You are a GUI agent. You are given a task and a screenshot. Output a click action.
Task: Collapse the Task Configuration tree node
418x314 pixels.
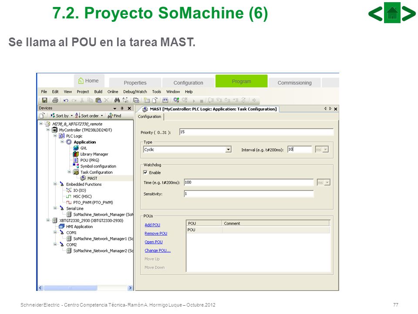pos(69,172)
